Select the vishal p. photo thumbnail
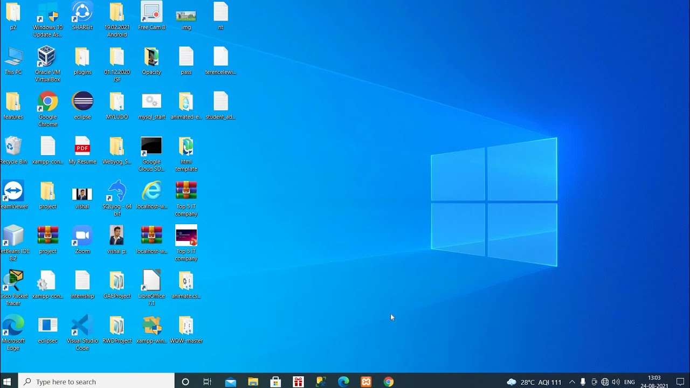 click(x=116, y=235)
